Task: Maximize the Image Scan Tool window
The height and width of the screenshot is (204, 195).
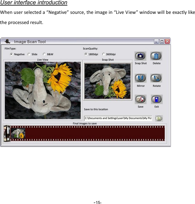Action: (x=162, y=42)
